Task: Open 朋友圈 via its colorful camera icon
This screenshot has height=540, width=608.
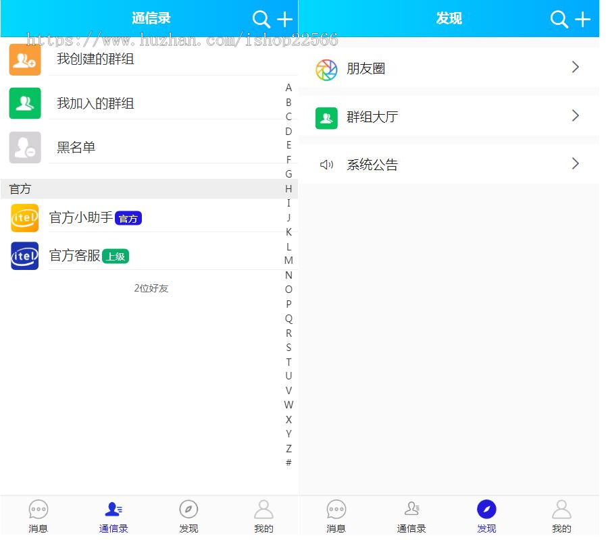Action: (x=326, y=69)
